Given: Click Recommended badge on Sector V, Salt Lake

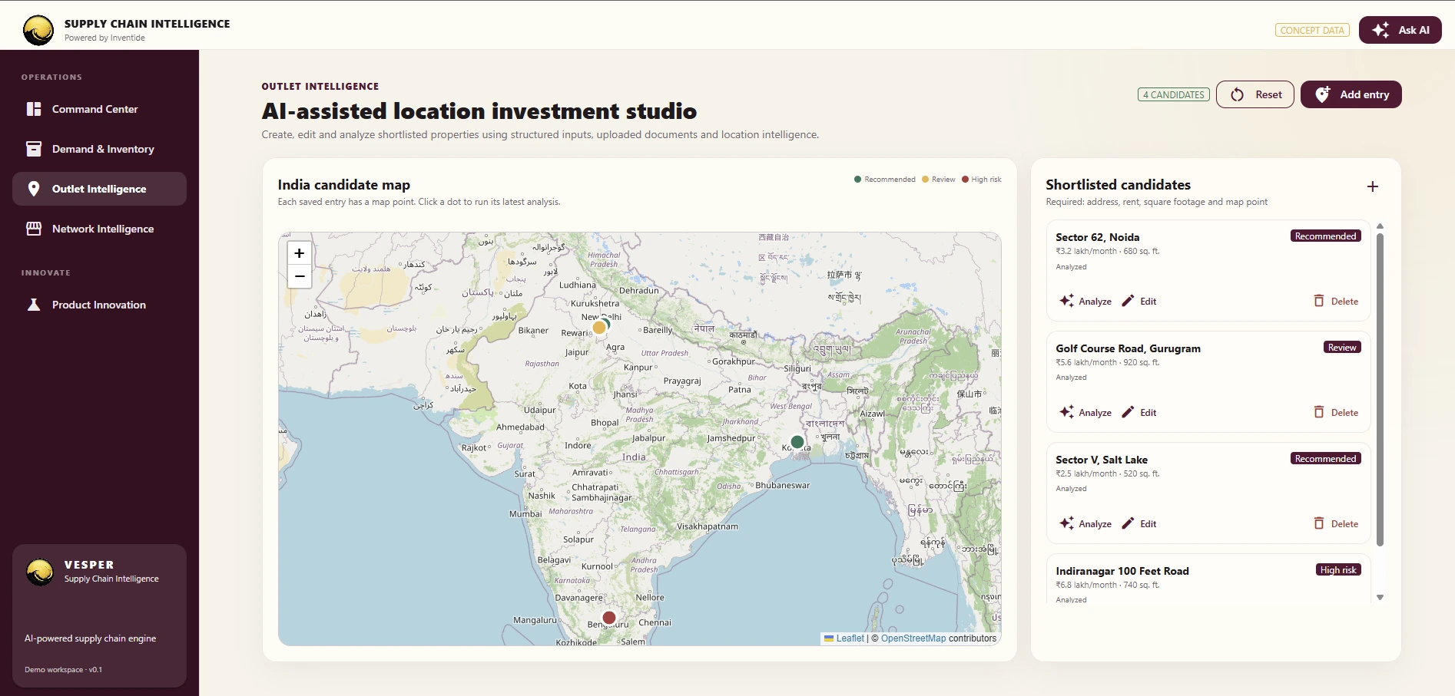Looking at the screenshot, I should (1326, 458).
